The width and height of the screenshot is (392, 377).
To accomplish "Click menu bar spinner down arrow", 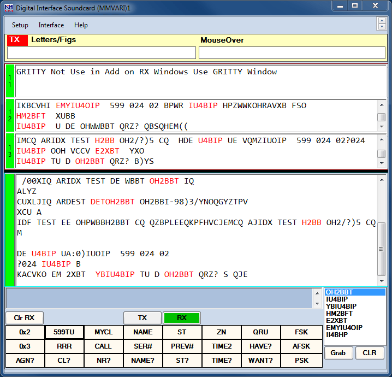I will pos(382,27).
